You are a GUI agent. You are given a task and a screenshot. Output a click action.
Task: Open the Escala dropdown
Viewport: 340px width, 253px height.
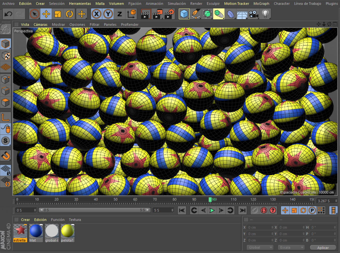[x=291, y=247]
